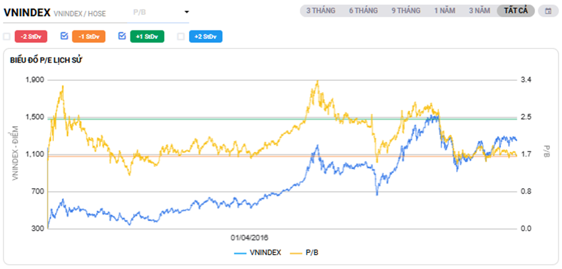Click the orange -1 StDv badge
This screenshot has width=562, height=269.
click(x=88, y=36)
